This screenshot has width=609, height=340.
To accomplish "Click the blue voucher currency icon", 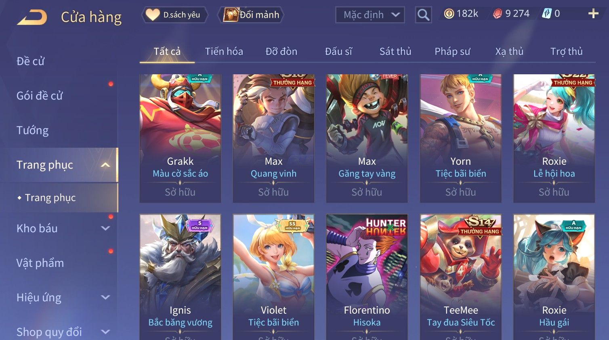I will click(546, 14).
